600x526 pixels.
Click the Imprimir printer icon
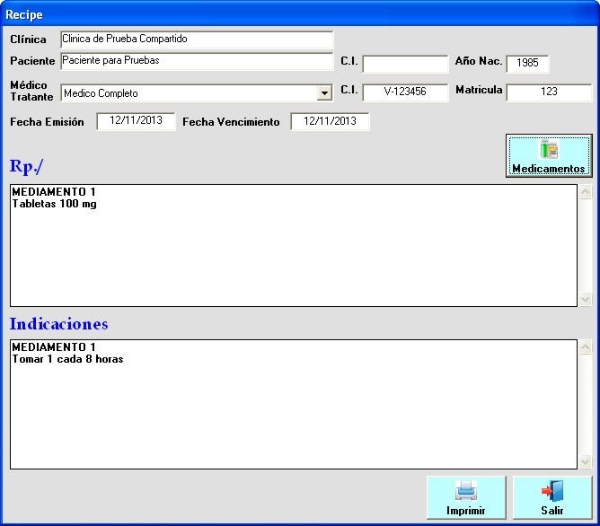tap(465, 490)
